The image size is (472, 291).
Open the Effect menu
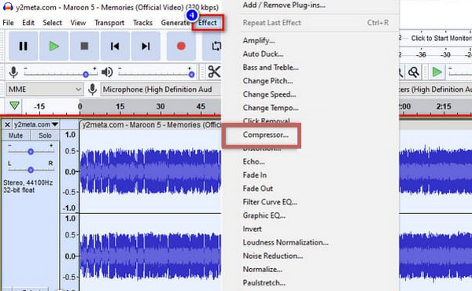click(208, 23)
